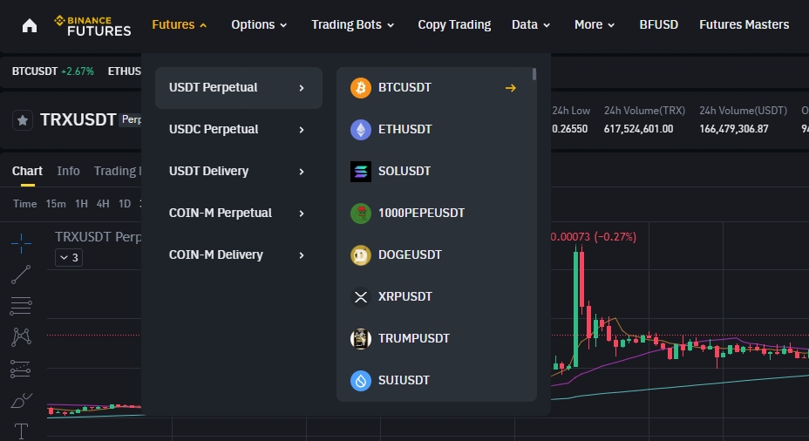The height and width of the screenshot is (441, 809).
Task: Click the 24h Volume(TRX) value 617,524,601.00
Action: tap(638, 129)
